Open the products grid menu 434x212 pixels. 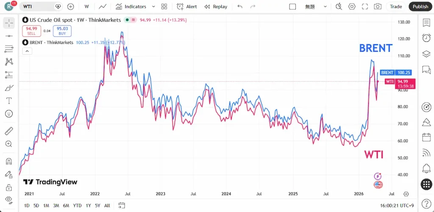tap(426, 184)
